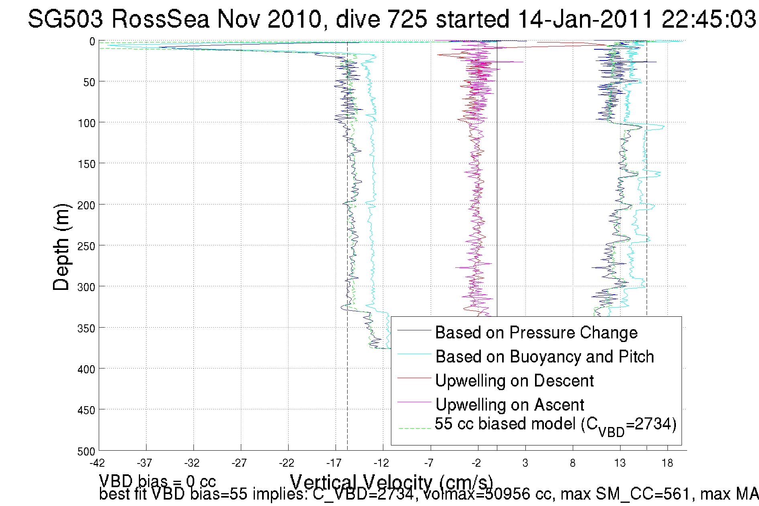Viewport: 759px width, 506px height.
Task: Click red line sample in legend
Action: click(x=414, y=378)
